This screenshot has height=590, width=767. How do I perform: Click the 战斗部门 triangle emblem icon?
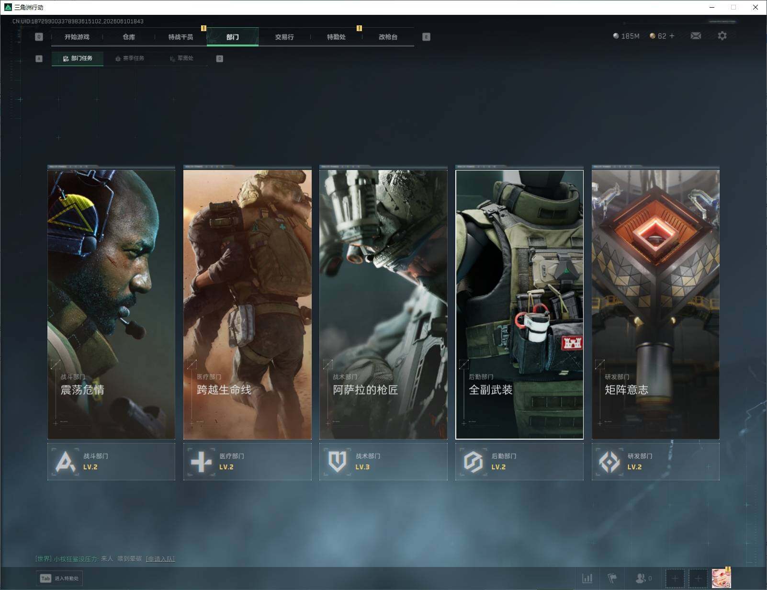[66, 462]
